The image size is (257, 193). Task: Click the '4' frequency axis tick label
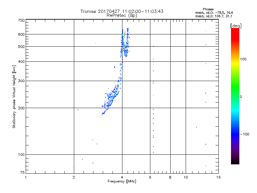click(122, 177)
